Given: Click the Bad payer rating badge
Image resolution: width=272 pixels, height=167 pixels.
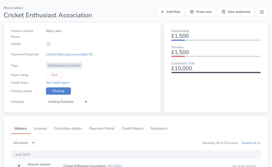Looking at the screenshot, I should click(54, 75).
